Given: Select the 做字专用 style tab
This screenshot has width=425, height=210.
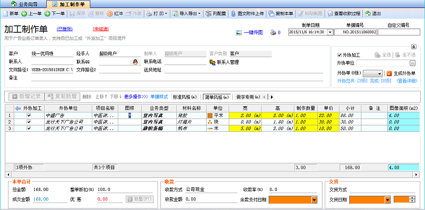Looking at the screenshot, I should tap(248, 97).
